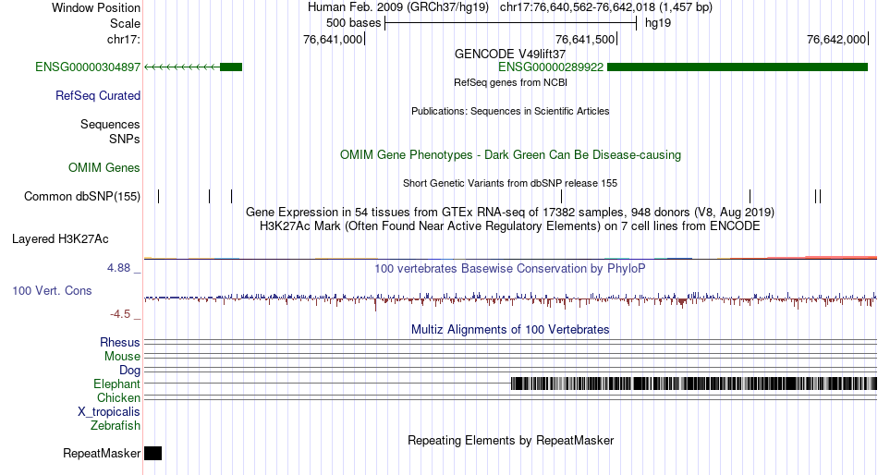
Task: Click the X_tropicalis alignment row label
Action: [x=109, y=412]
